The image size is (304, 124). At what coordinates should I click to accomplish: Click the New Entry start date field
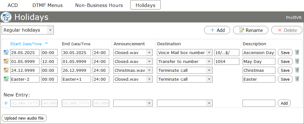(x=25, y=103)
